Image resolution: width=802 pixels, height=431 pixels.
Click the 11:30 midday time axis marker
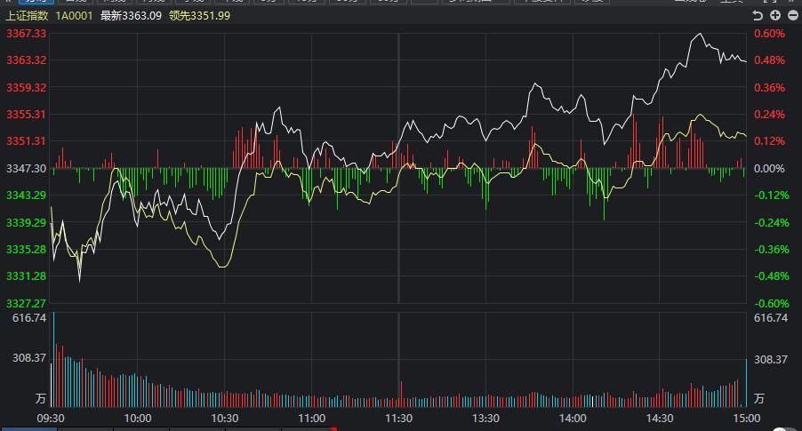point(398,419)
